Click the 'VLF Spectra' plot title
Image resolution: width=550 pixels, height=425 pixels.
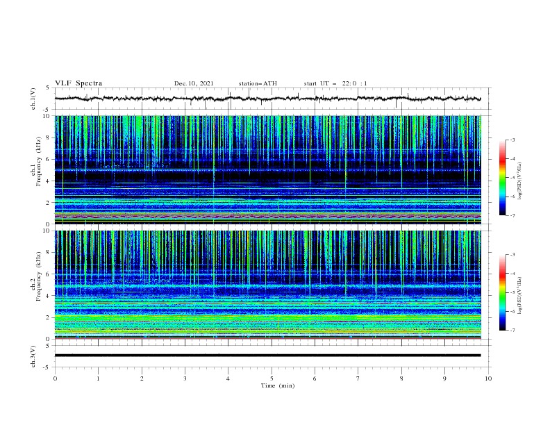coord(78,83)
